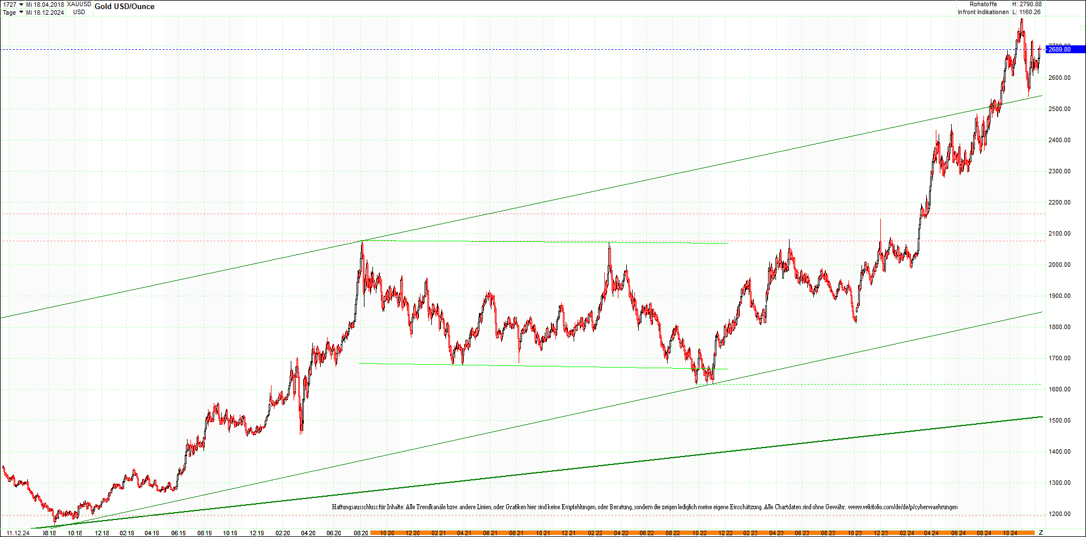The width and height of the screenshot is (1086, 537).
Task: Select the end date 'Mi 18.12.2024'
Action: pyautogui.click(x=44, y=12)
